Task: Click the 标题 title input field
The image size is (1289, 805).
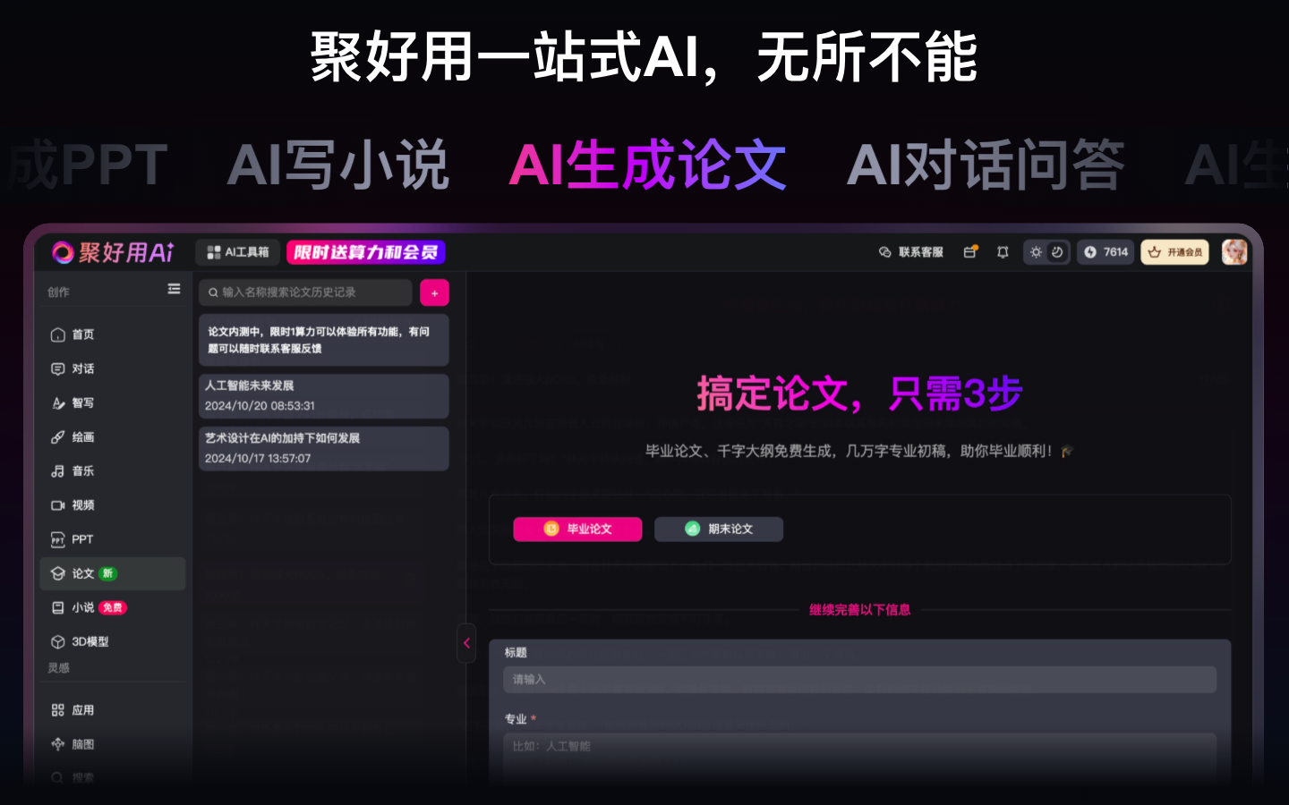Action: [859, 680]
